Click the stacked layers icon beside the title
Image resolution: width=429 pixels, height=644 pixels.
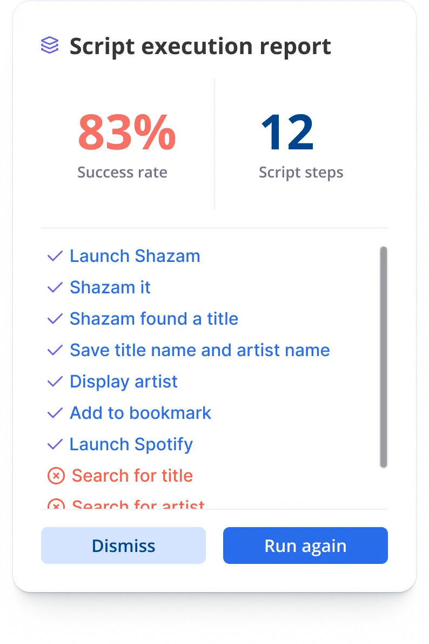(x=50, y=45)
